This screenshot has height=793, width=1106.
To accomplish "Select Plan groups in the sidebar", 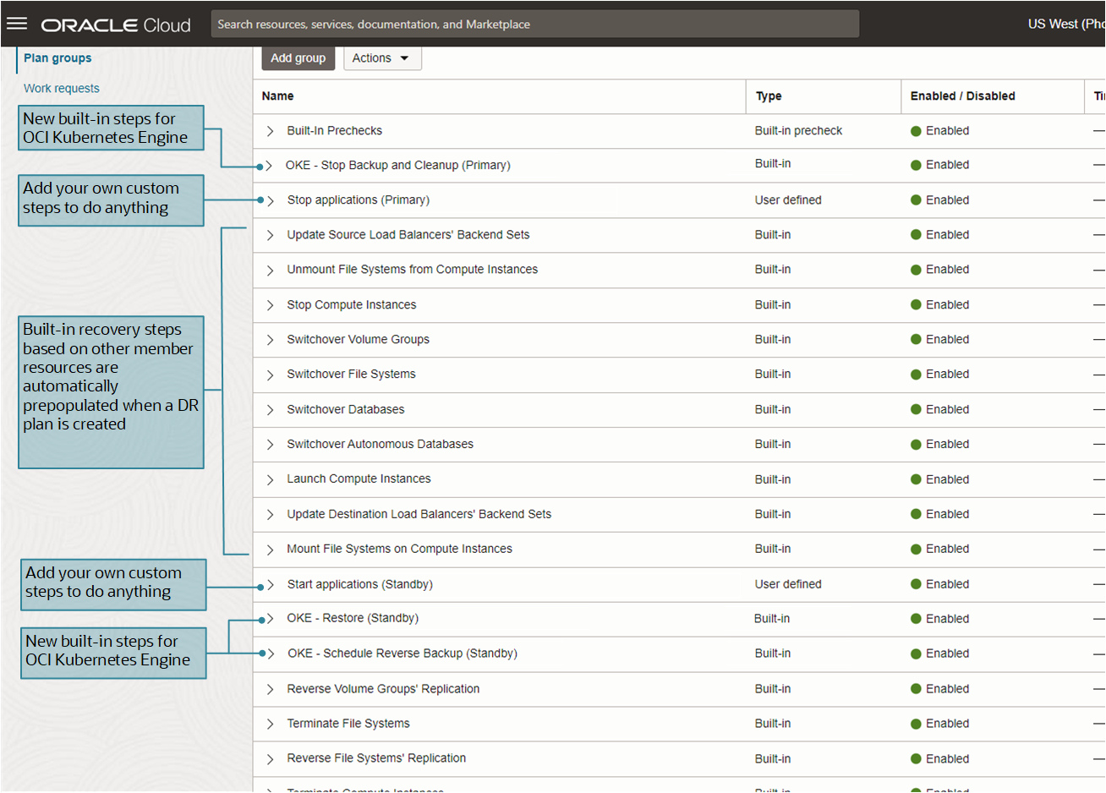I will coord(57,57).
